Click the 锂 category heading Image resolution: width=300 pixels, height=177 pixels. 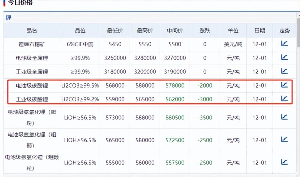tap(8, 18)
